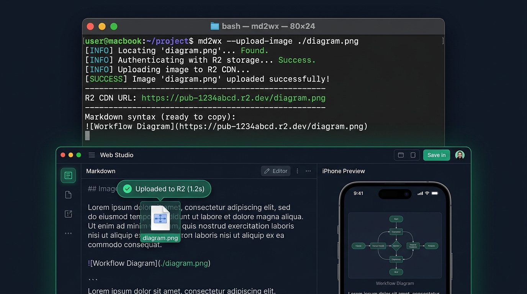Minimize the terminal with yellow button
Viewport: 527px width, 294px height.
[x=102, y=26]
